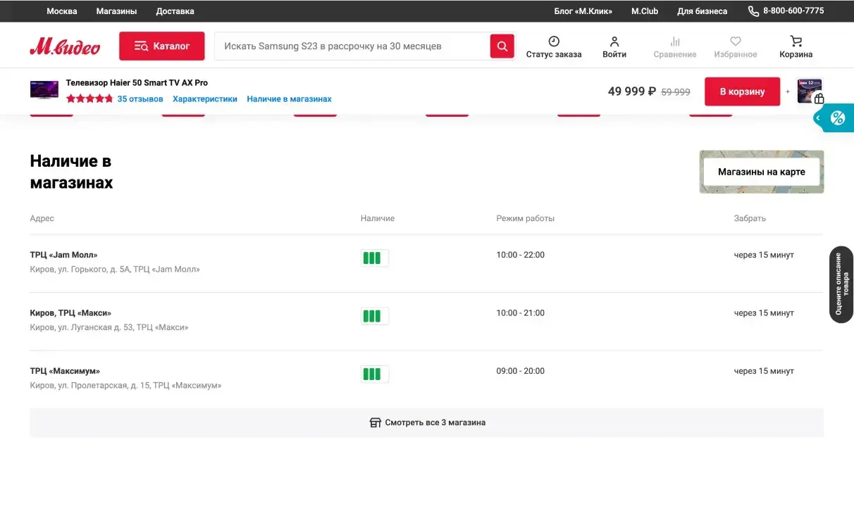The width and height of the screenshot is (854, 518).
Task: Open Магазины in top bar
Action: pos(116,11)
